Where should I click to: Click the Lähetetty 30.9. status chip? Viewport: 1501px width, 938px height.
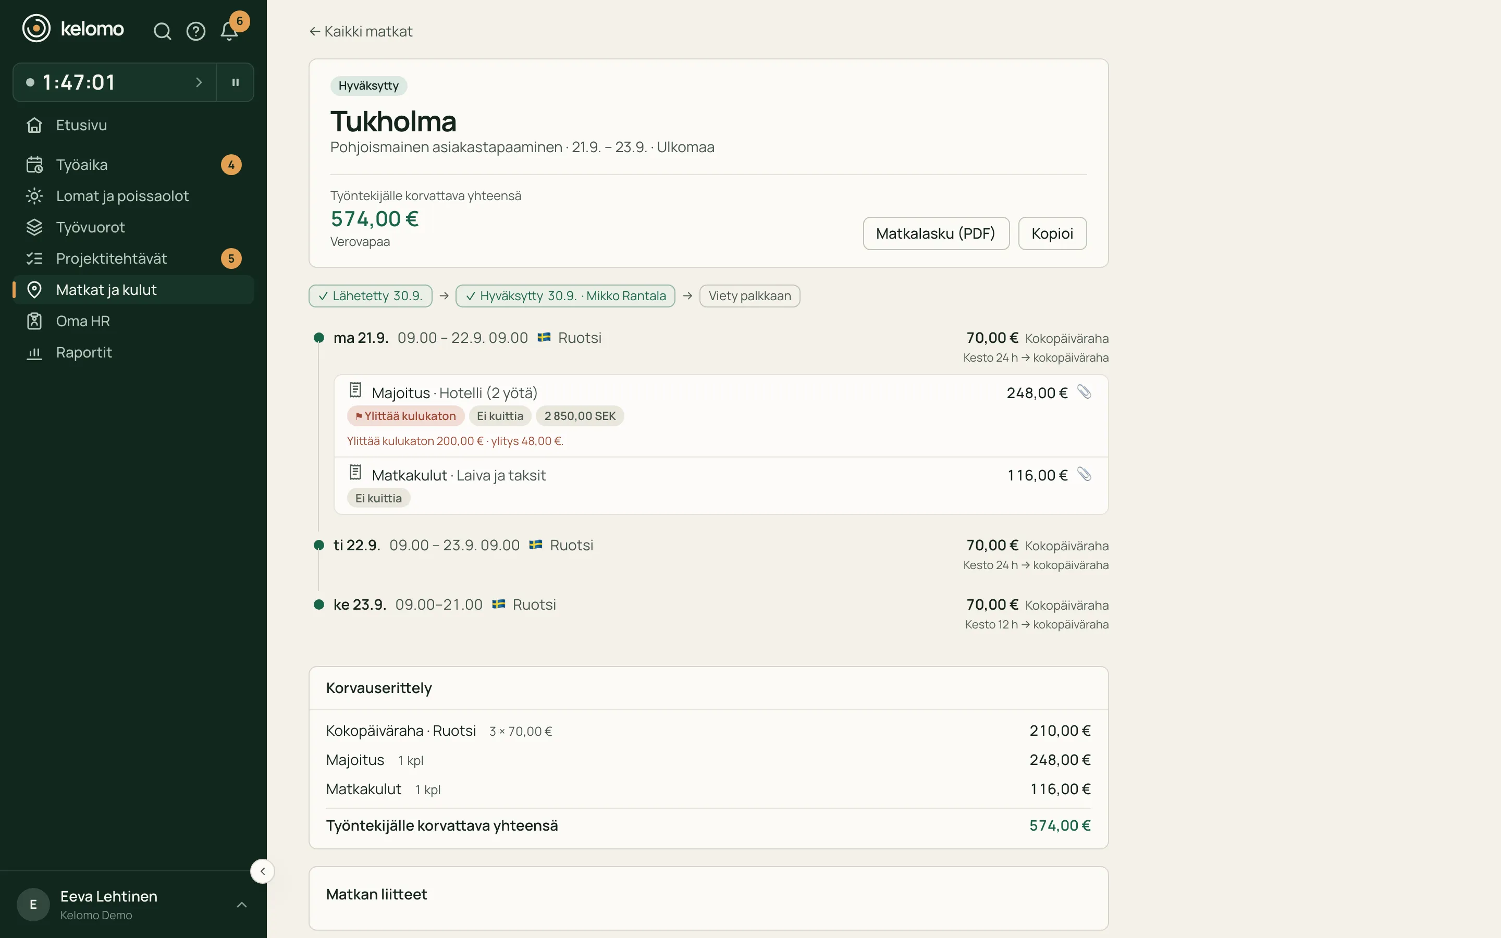point(370,296)
